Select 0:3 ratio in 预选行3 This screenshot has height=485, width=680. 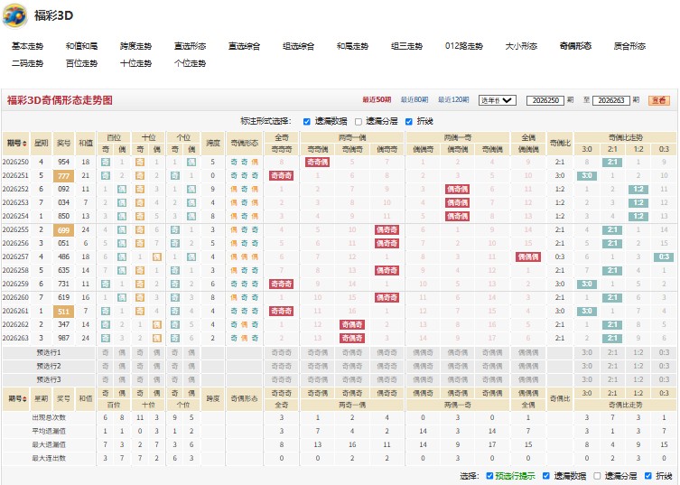pos(664,379)
